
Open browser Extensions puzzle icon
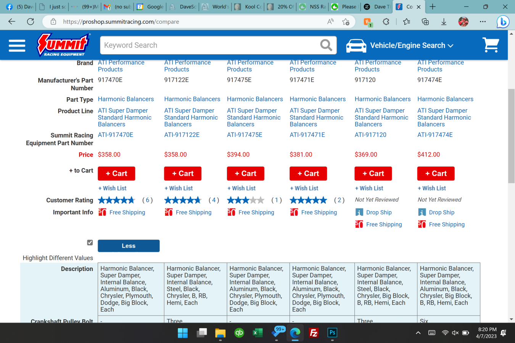pyautogui.click(x=386, y=22)
